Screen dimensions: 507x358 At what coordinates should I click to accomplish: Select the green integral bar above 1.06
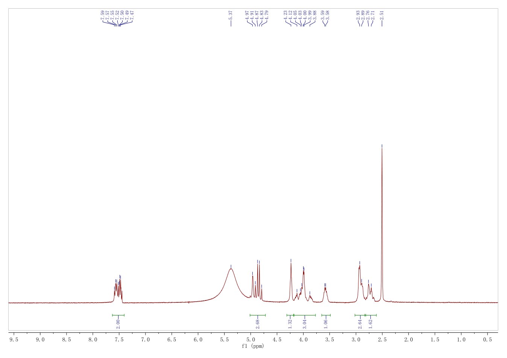click(326, 315)
